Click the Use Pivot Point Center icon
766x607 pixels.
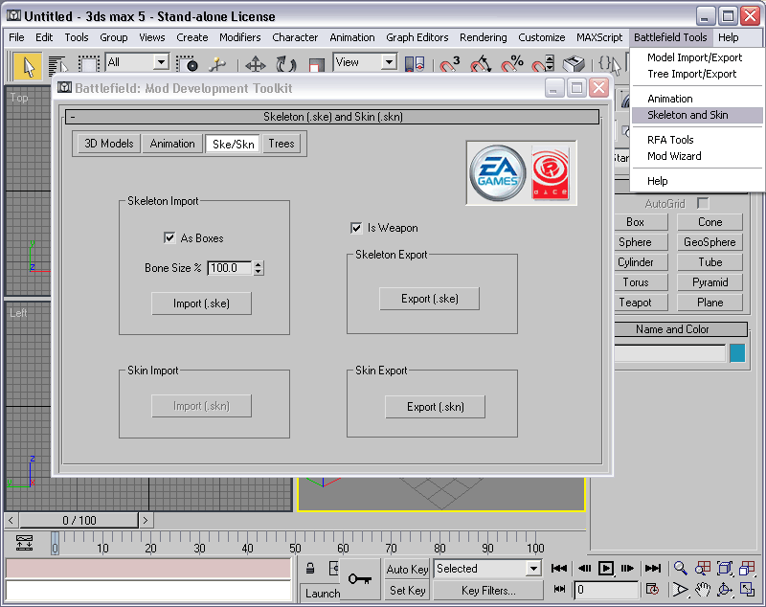(x=415, y=64)
